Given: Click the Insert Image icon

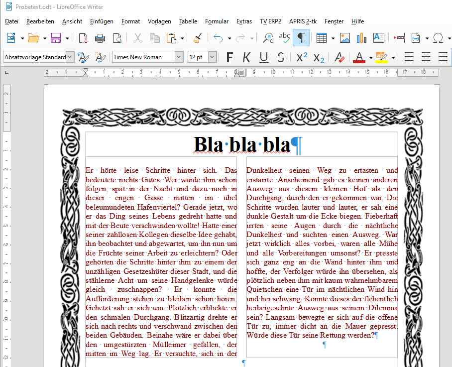Looking at the screenshot, I should pyautogui.click(x=345, y=38).
